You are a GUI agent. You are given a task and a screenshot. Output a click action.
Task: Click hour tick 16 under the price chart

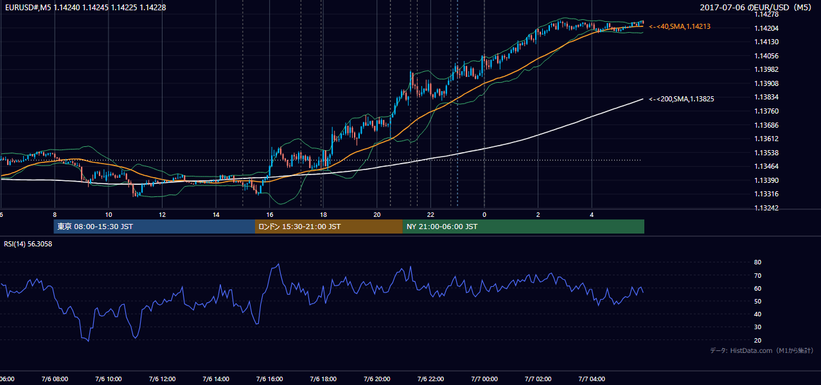270,214
